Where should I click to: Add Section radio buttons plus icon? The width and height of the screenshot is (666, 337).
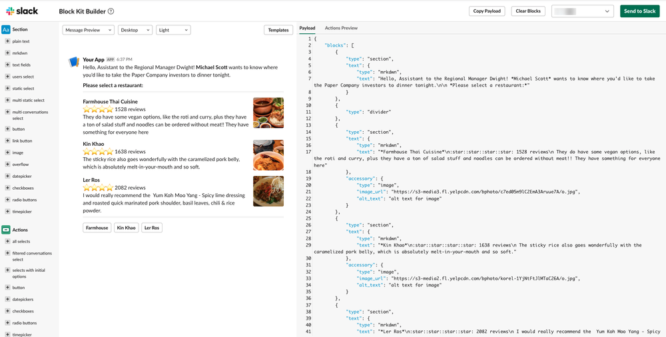tap(7, 200)
